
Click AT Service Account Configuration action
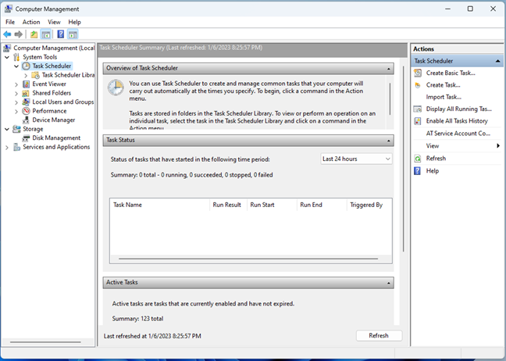pos(458,134)
